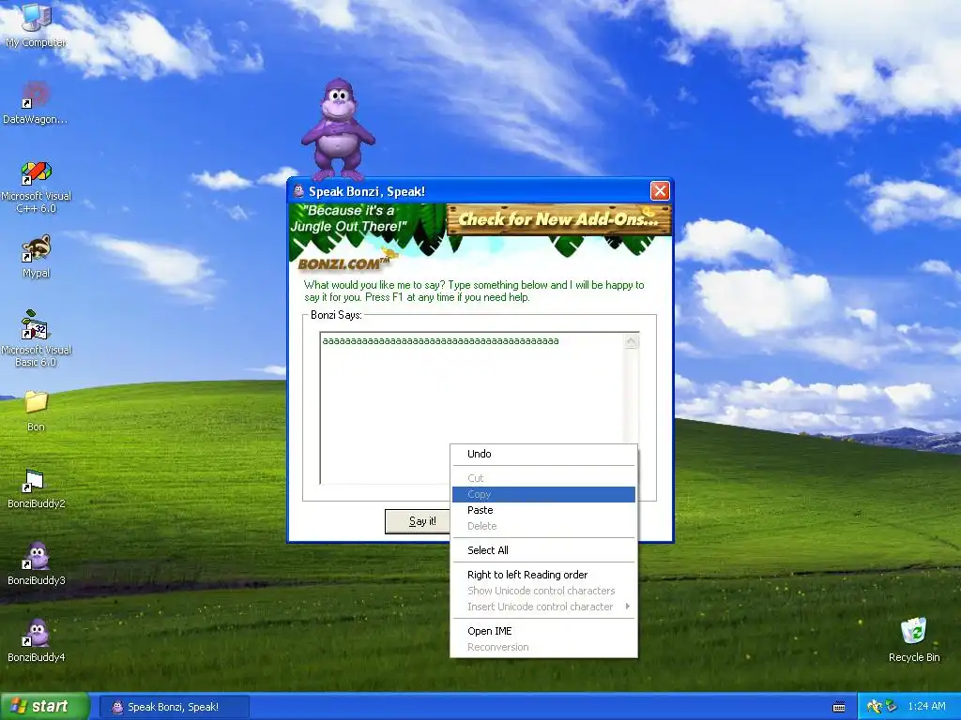Click the second system tray icon near clock
The width and height of the screenshot is (961, 720).
click(x=891, y=707)
